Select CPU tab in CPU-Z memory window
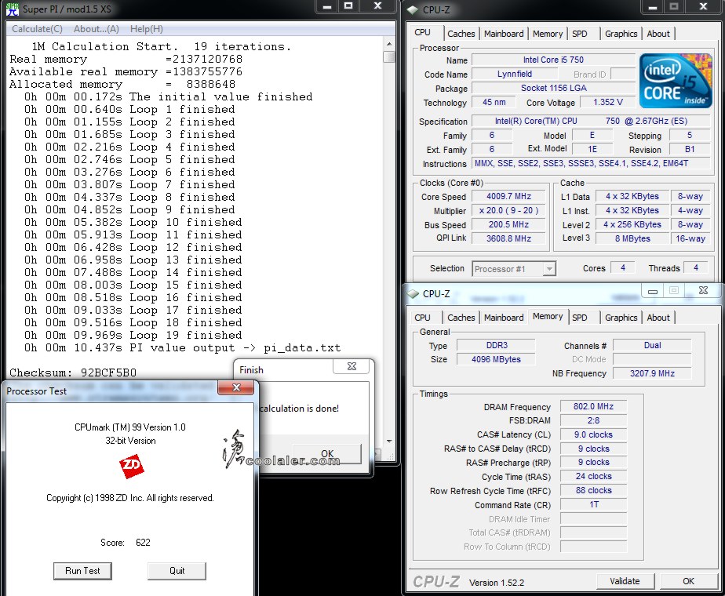The height and width of the screenshot is (596, 725). coord(422,318)
